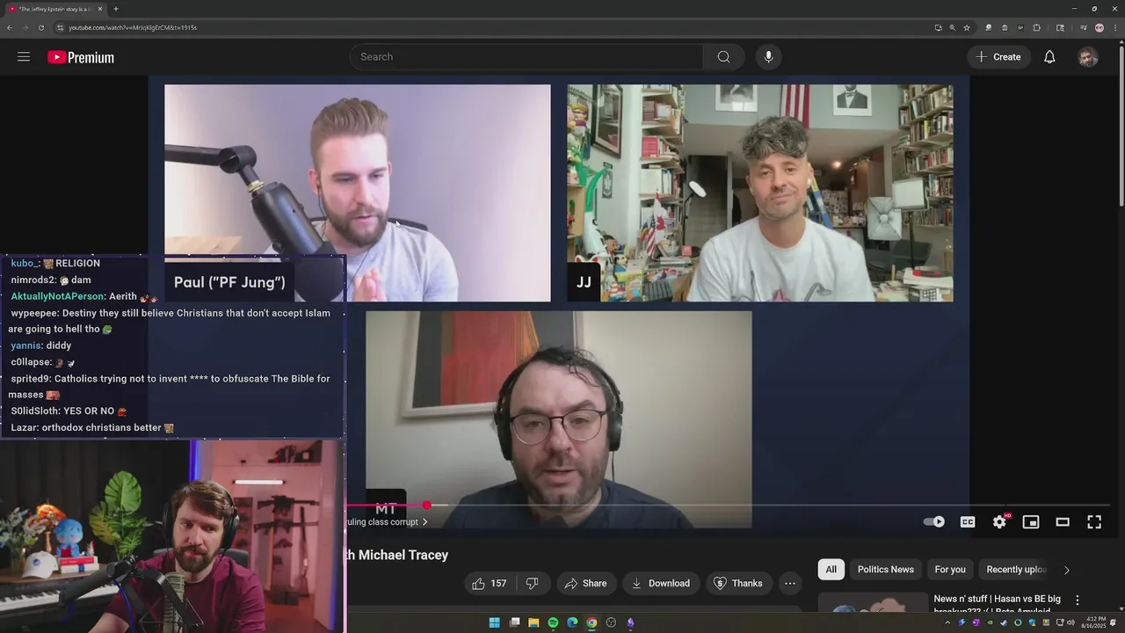Show next filter chips with arrow
The height and width of the screenshot is (633, 1125).
coord(1067,570)
